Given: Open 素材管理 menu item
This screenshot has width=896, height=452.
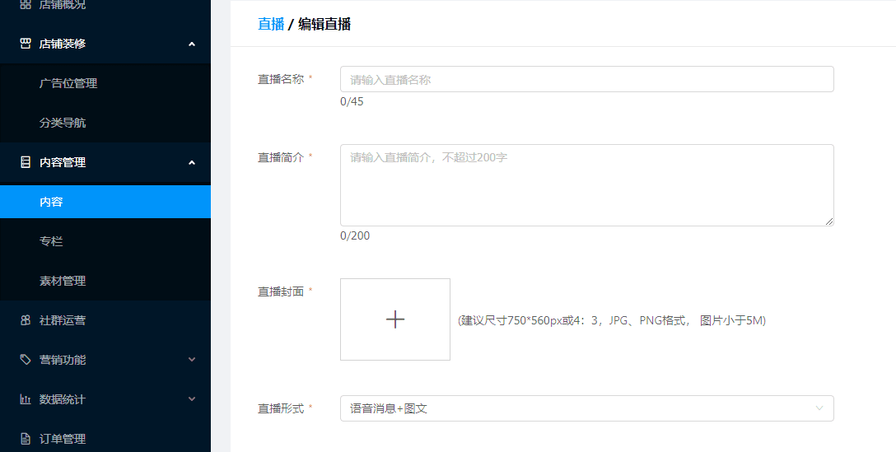Looking at the screenshot, I should point(63,281).
